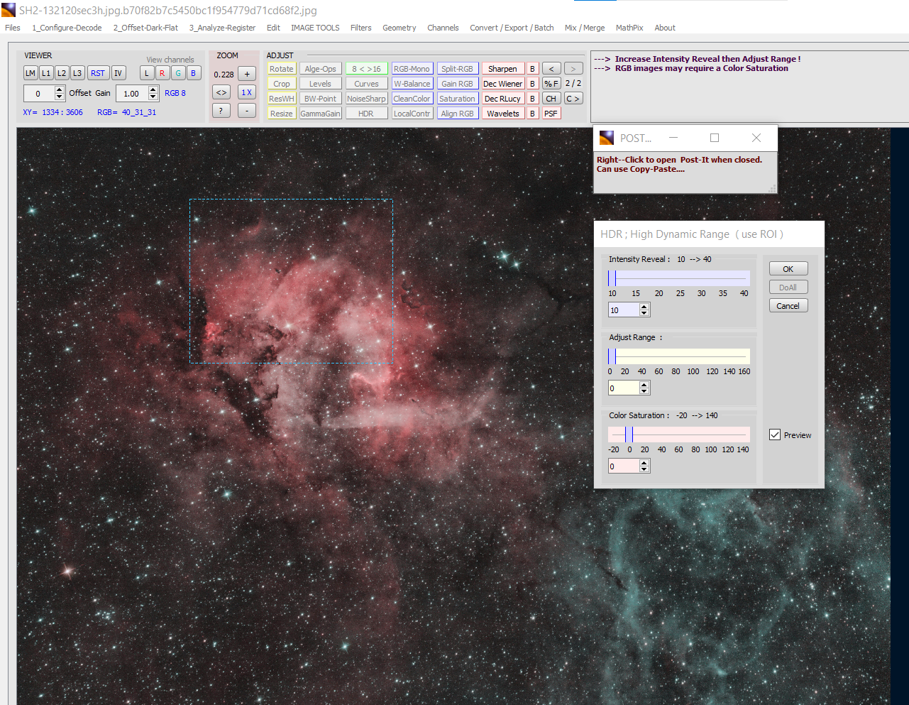Viewport: 909px width, 705px height.
Task: Open the CleanColor tool
Action: 412,99
